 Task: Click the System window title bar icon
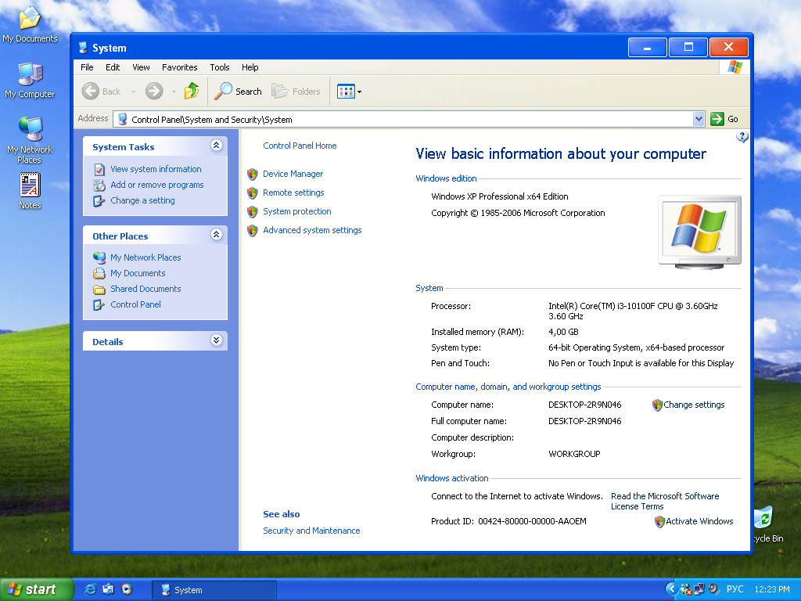click(83, 48)
